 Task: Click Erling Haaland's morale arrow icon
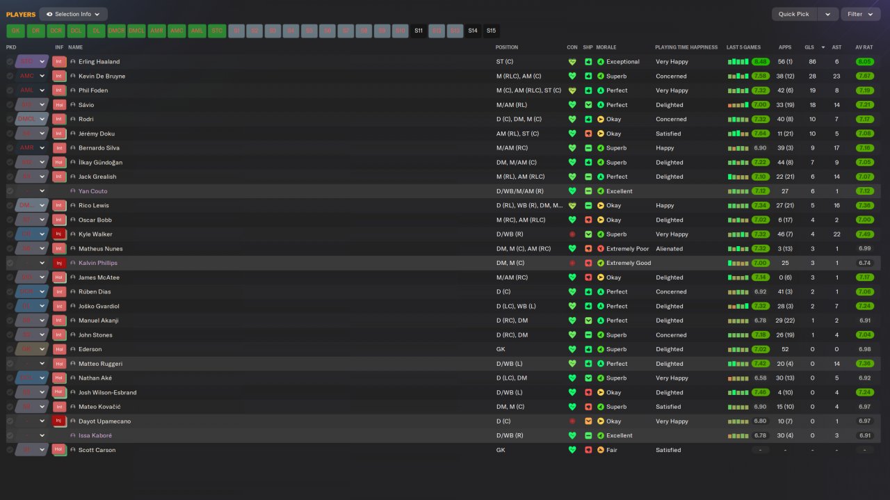(x=601, y=62)
